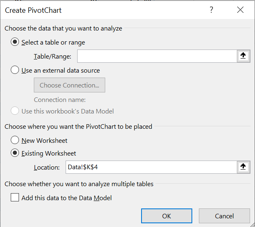Click the 'Table/Range:' label

tap(52, 57)
